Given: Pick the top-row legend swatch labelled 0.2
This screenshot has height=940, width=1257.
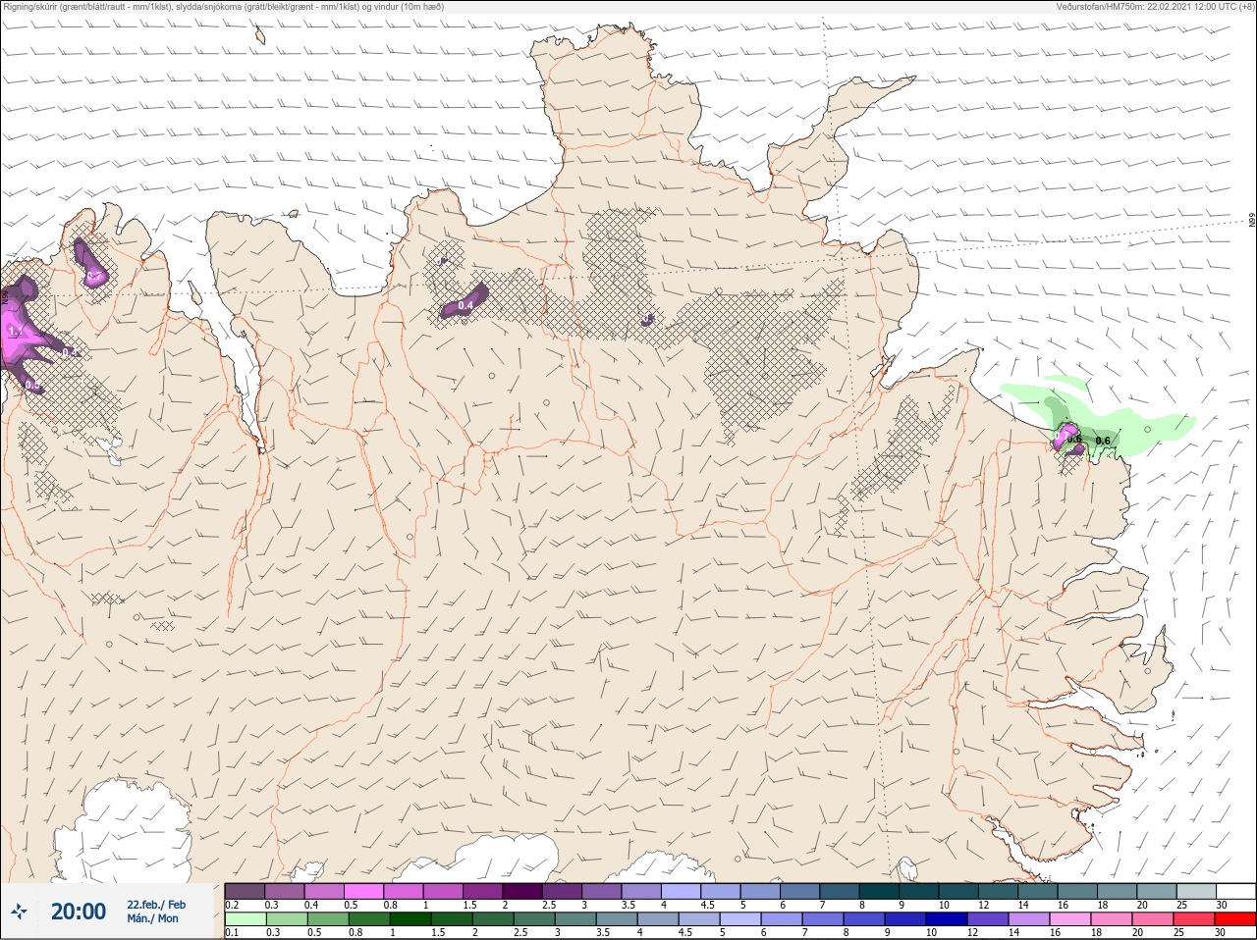Looking at the screenshot, I should click(x=245, y=891).
